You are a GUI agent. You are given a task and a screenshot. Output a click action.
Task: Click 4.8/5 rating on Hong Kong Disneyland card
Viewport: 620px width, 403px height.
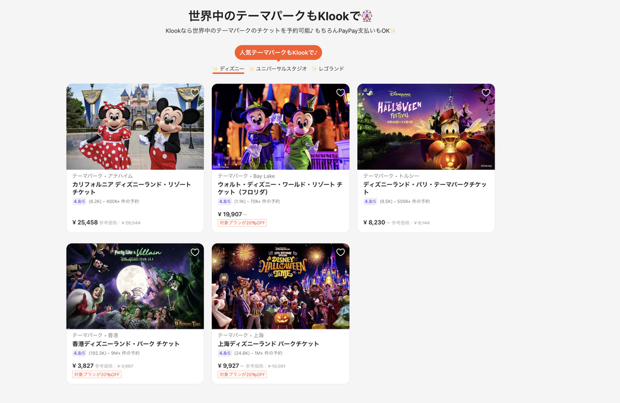click(x=79, y=353)
